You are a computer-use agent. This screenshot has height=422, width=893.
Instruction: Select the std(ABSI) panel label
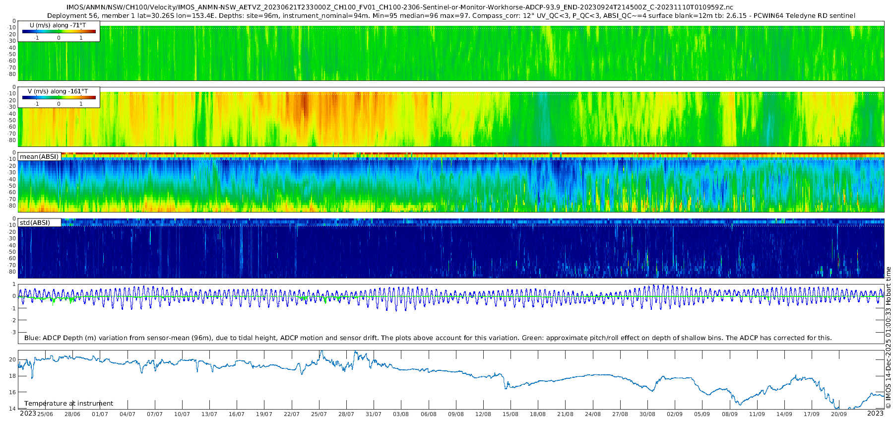click(39, 223)
